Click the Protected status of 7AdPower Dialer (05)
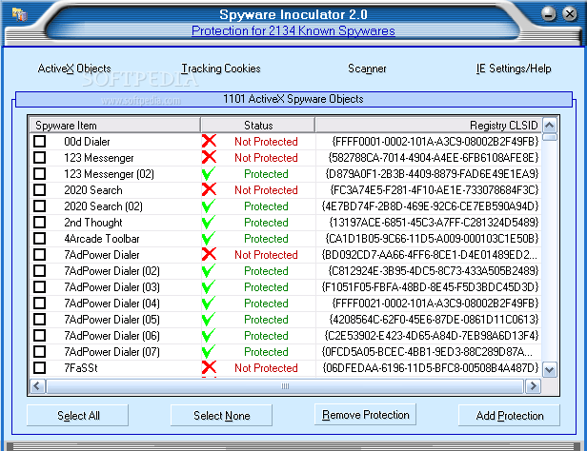 (x=266, y=320)
